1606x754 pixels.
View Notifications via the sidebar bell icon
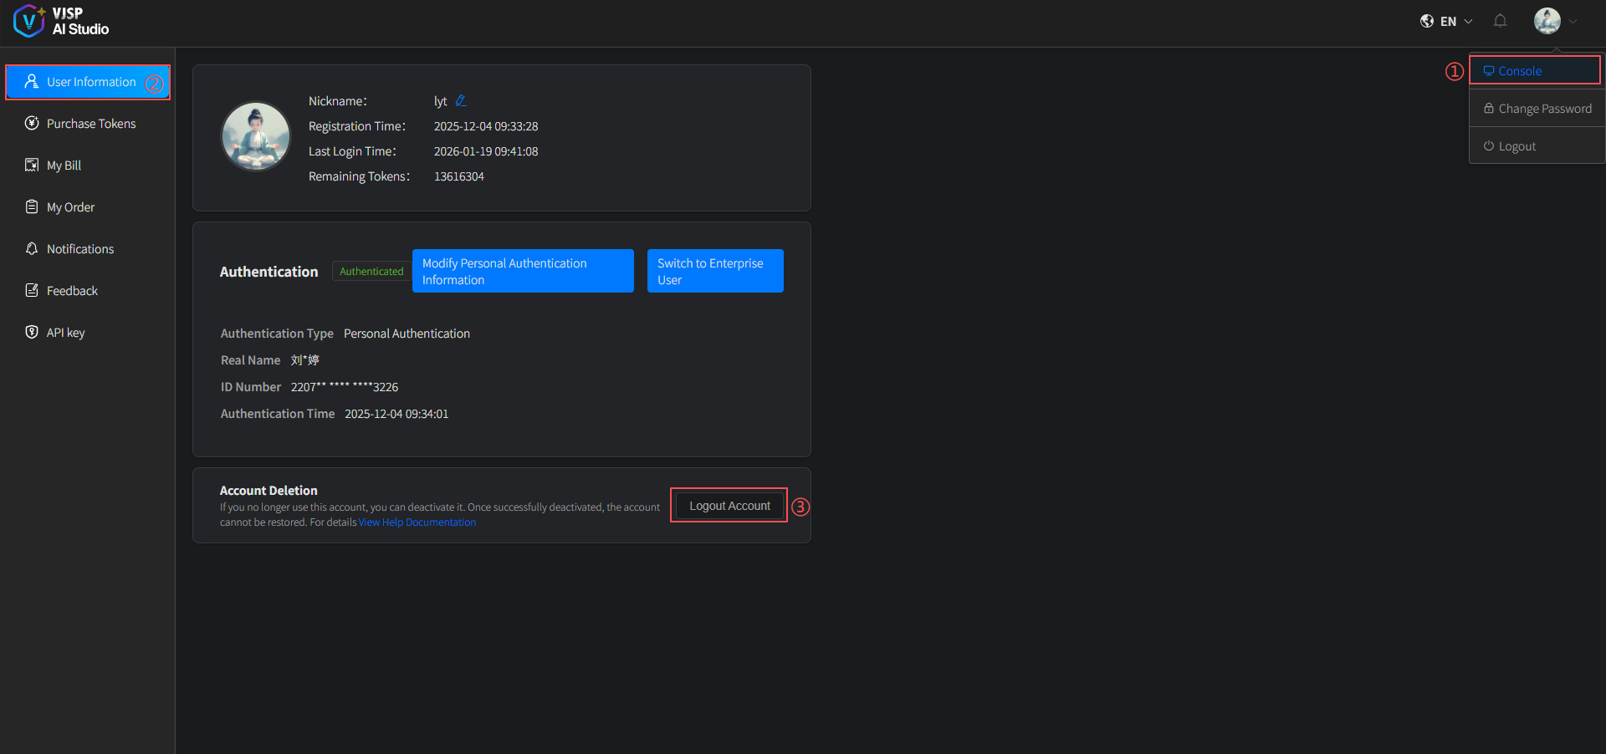[x=31, y=248]
